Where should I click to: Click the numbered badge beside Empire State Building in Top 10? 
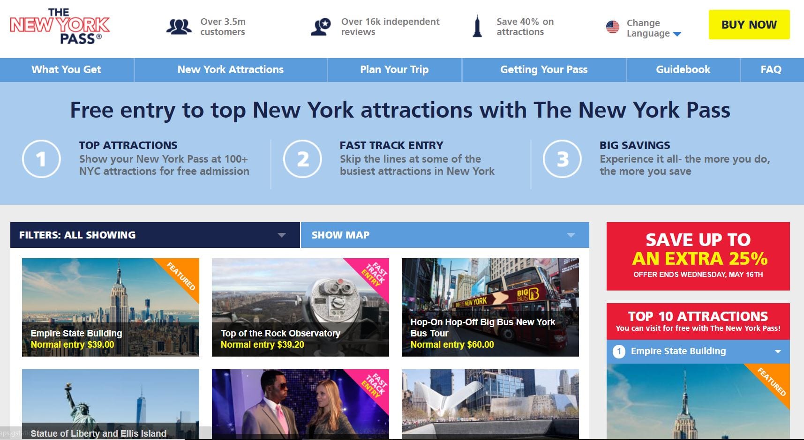[x=619, y=351]
